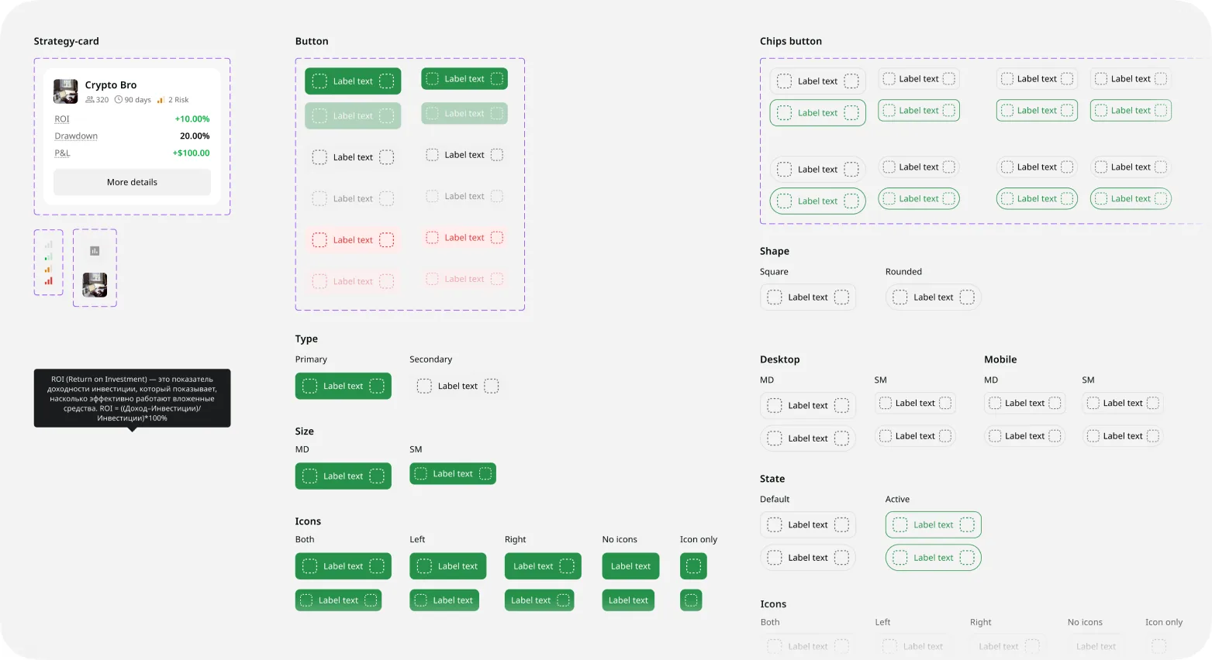Click the square chip under Mobile MD
The image size is (1212, 660).
pyautogui.click(x=1025, y=404)
